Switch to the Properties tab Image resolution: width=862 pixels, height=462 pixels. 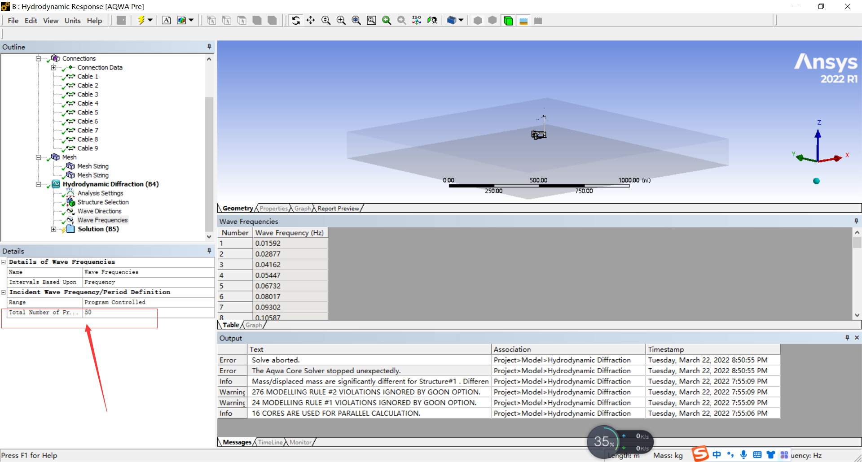click(x=273, y=208)
